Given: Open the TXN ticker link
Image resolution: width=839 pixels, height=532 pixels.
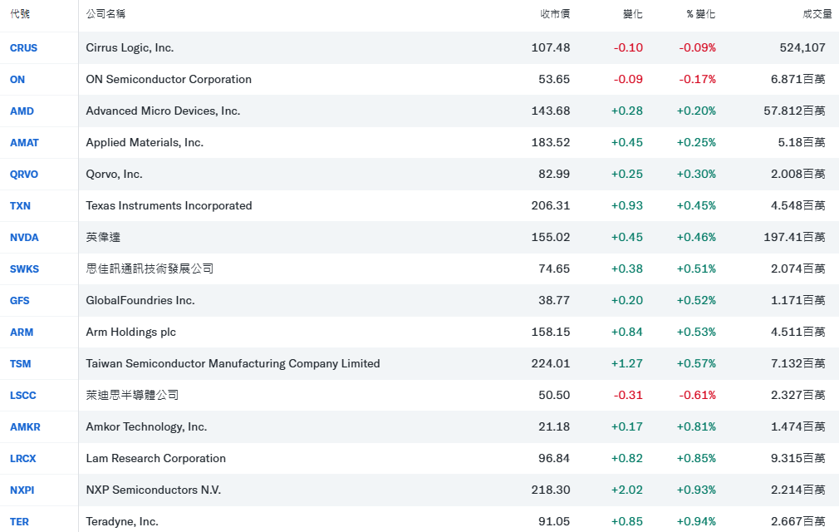Looking at the screenshot, I should click(x=20, y=205).
